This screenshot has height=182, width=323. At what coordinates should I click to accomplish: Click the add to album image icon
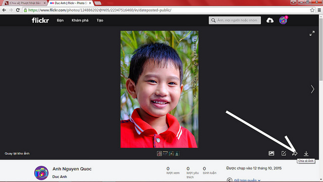272,153
